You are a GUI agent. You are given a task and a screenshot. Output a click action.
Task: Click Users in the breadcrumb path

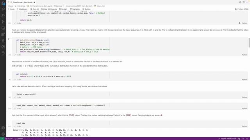[x=11, y=6]
